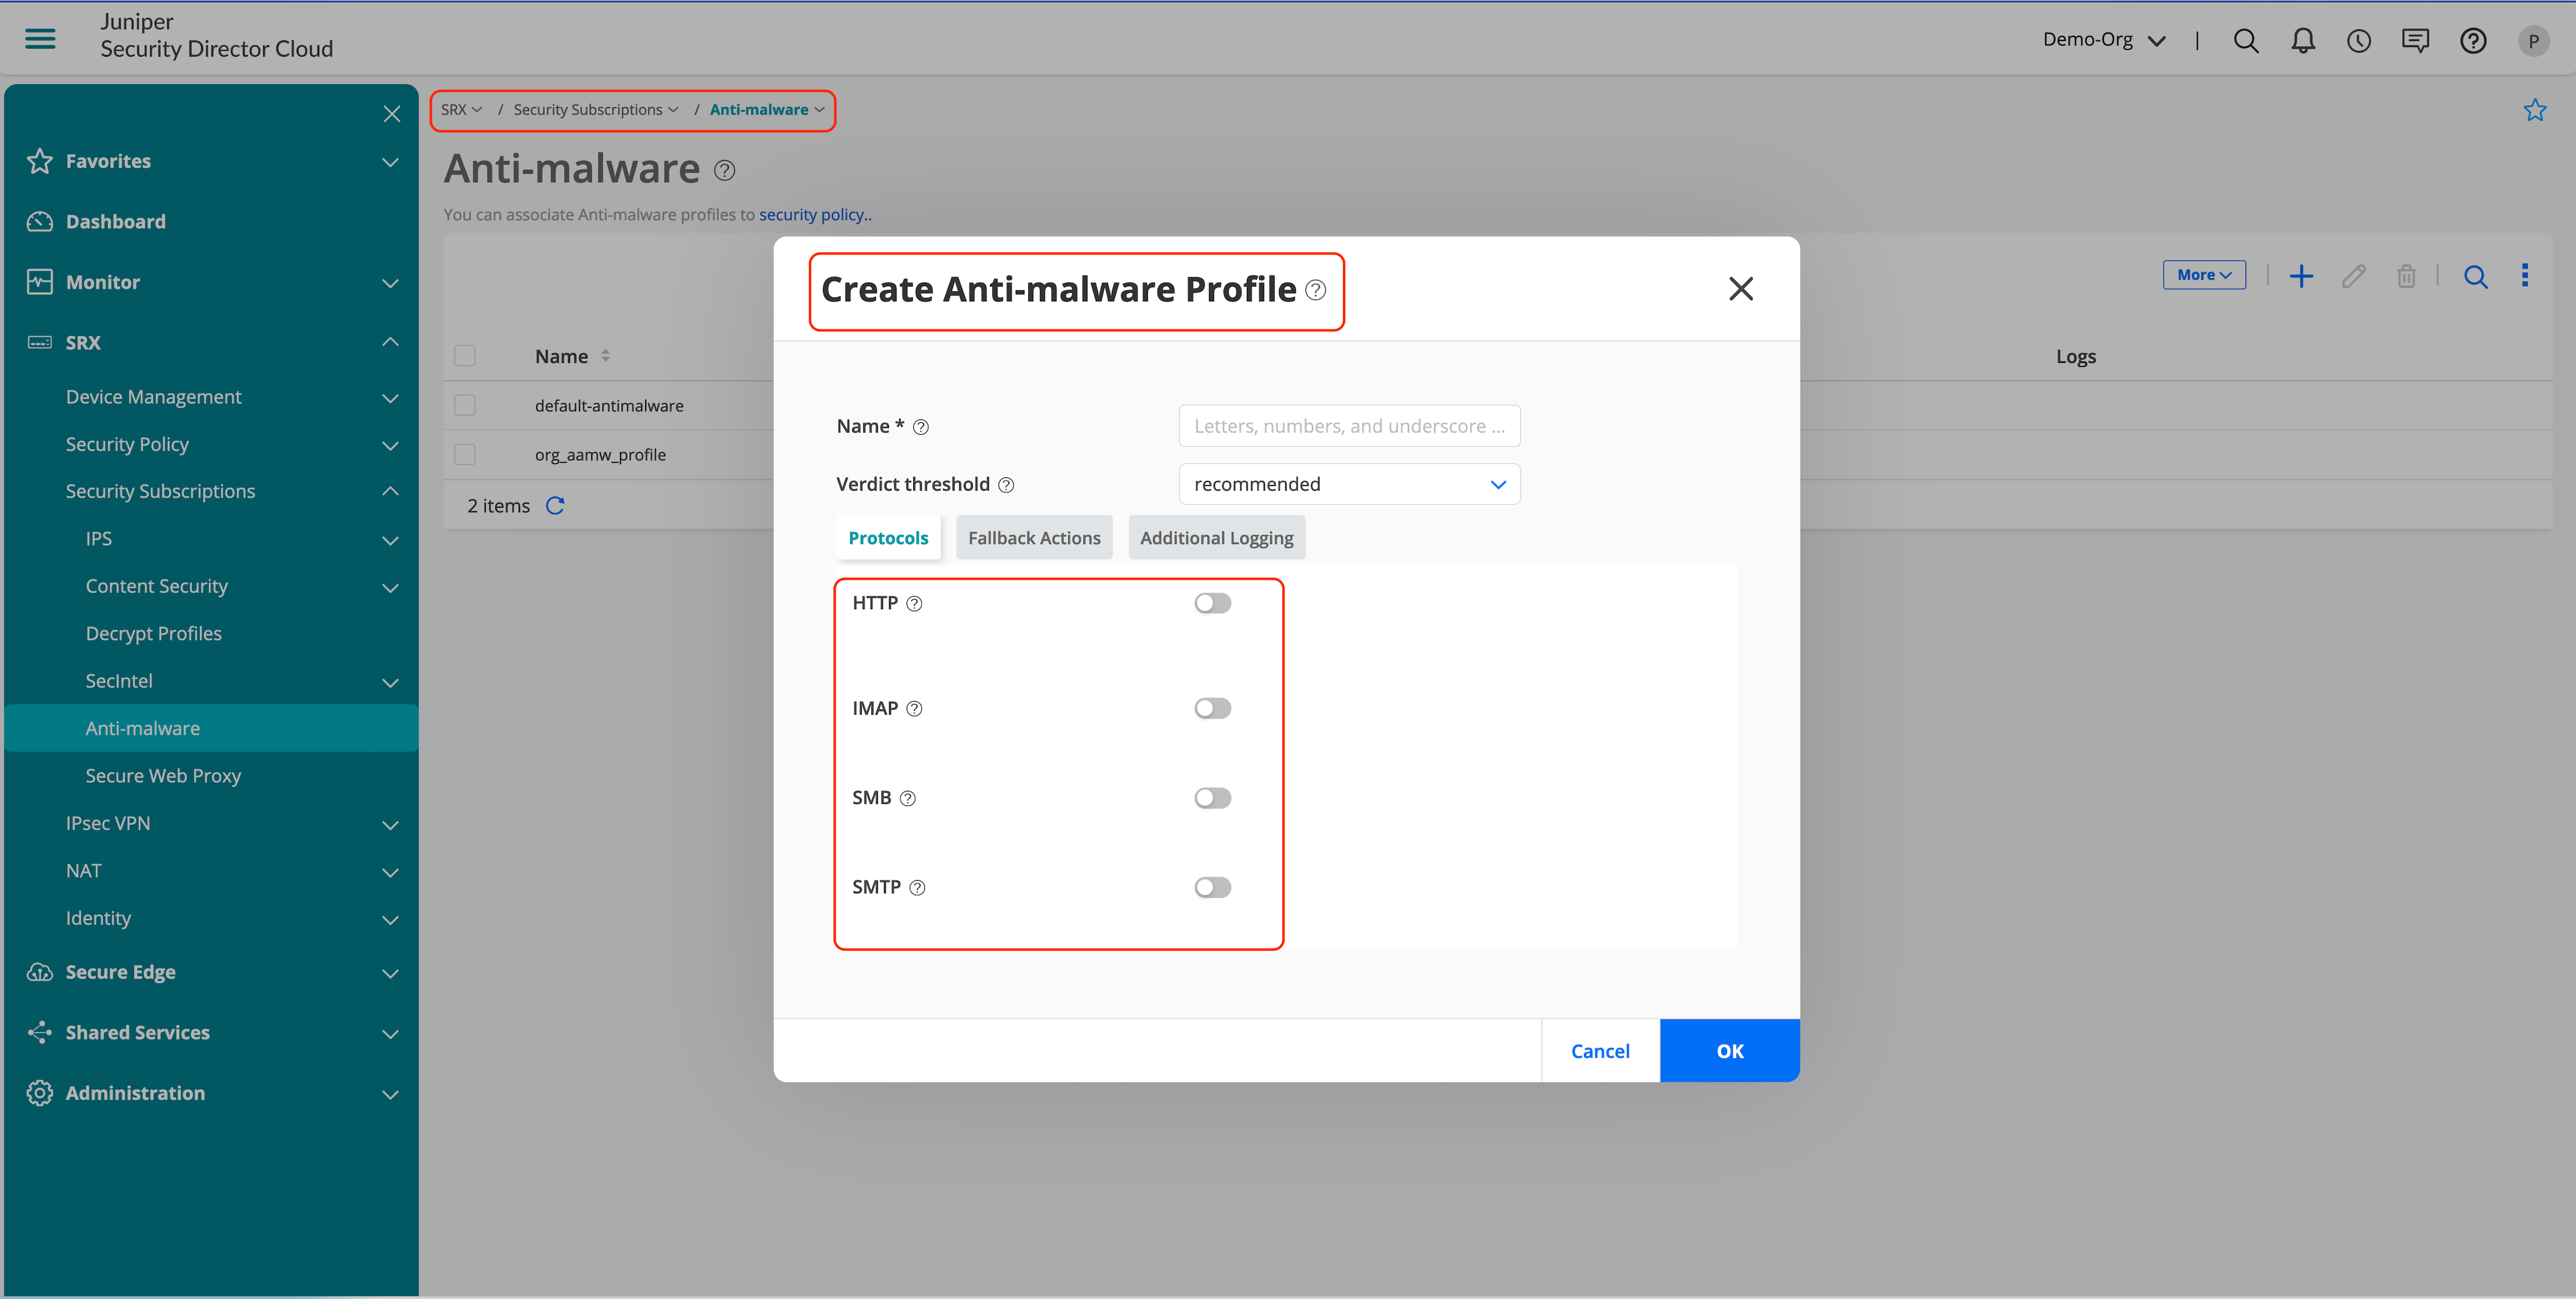
Task: Click into the Name input field
Action: click(x=1349, y=426)
